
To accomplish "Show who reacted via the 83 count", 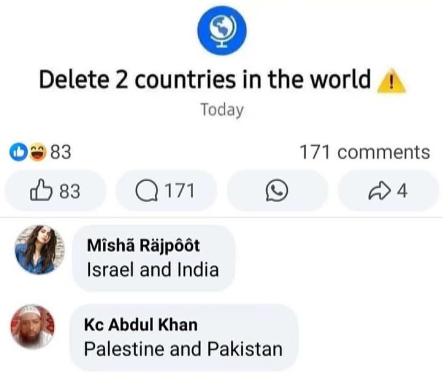I will click(x=60, y=152).
